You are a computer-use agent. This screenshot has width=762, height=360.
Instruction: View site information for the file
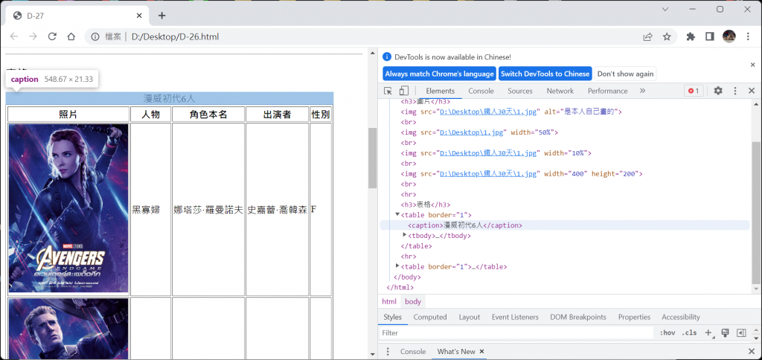click(96, 36)
